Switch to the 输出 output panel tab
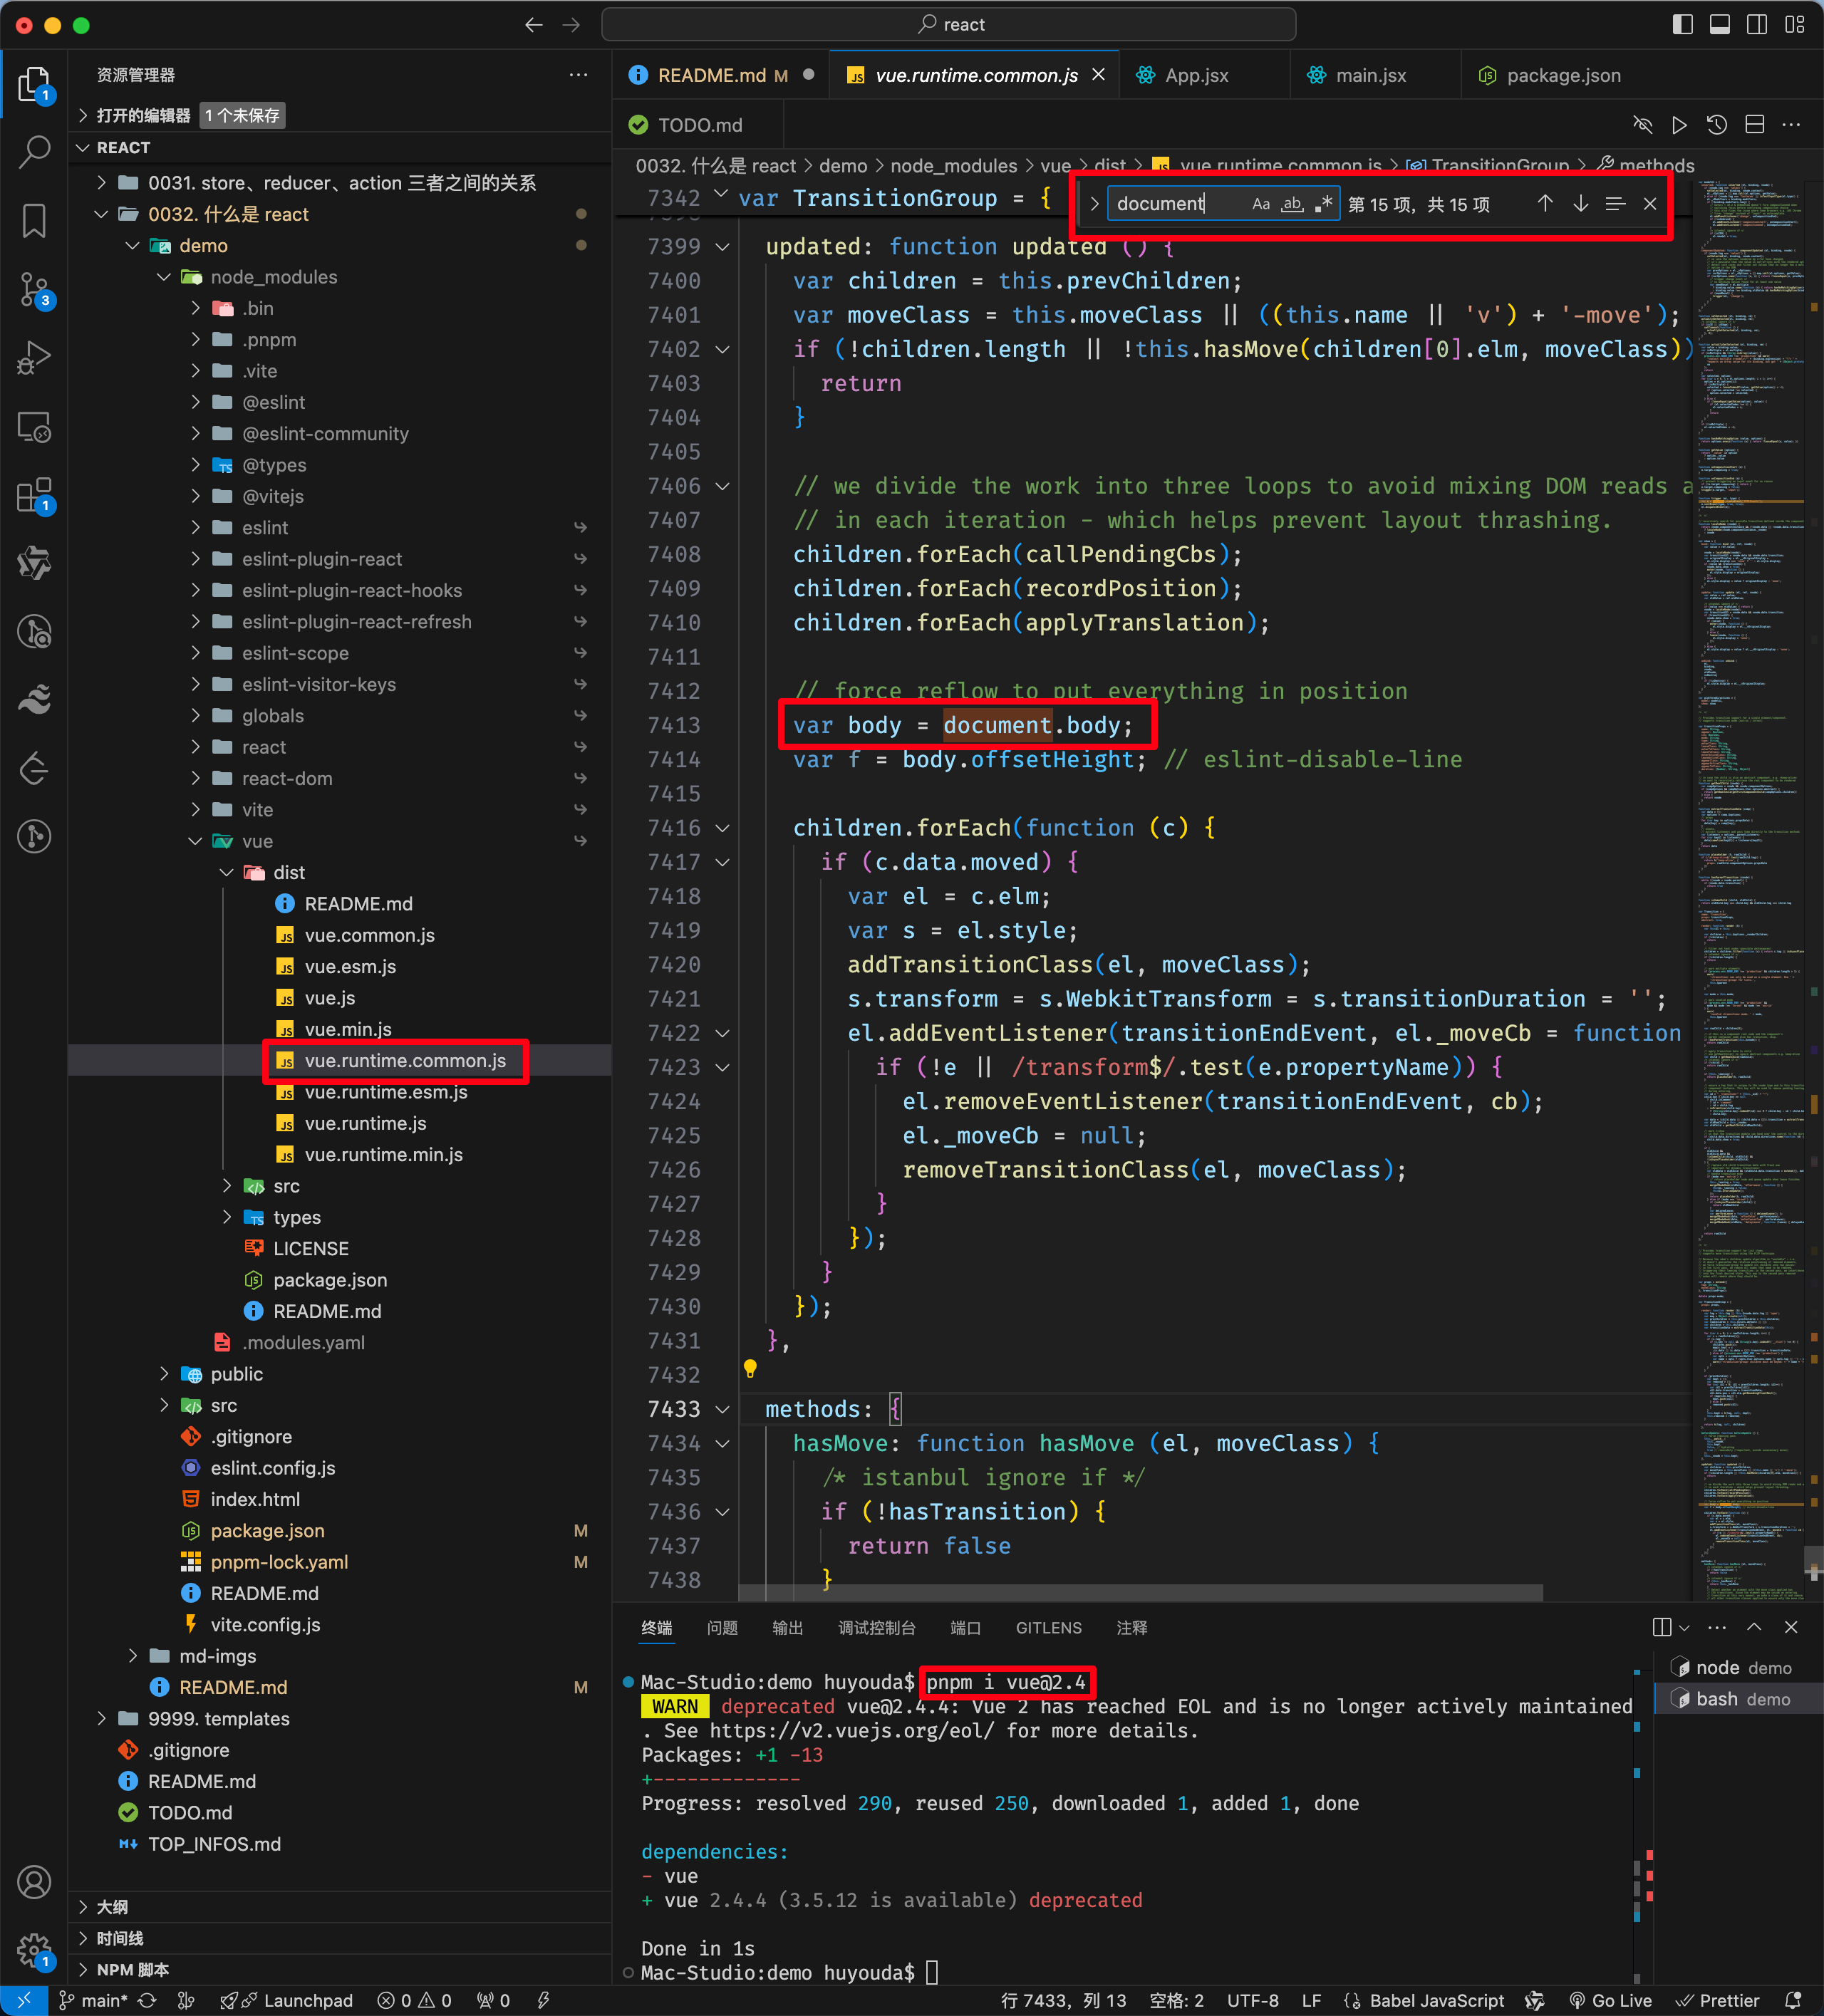The width and height of the screenshot is (1824, 2016). (788, 1628)
